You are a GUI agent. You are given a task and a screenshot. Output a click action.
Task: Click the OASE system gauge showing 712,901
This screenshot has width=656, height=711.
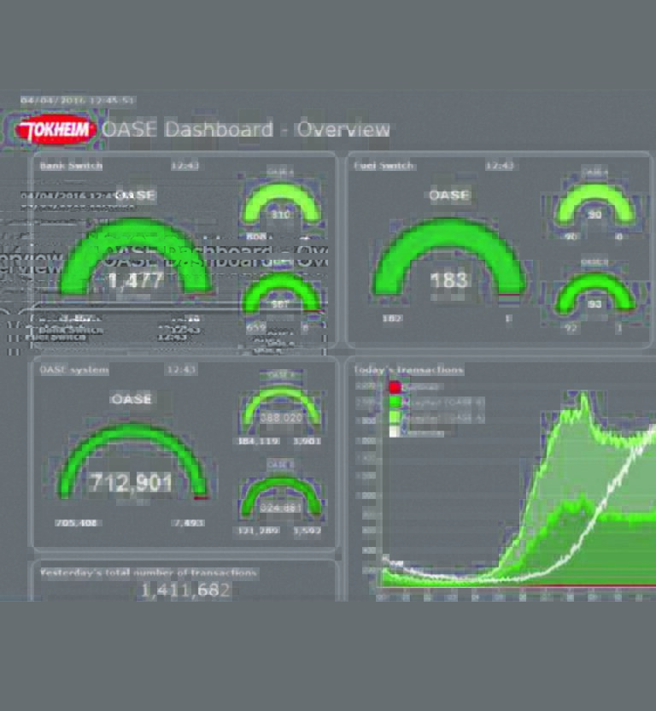[x=132, y=461]
